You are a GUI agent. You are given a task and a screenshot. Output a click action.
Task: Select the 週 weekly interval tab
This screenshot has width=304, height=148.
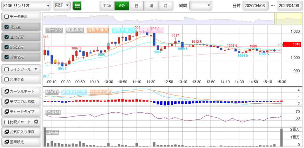(x=151, y=6)
